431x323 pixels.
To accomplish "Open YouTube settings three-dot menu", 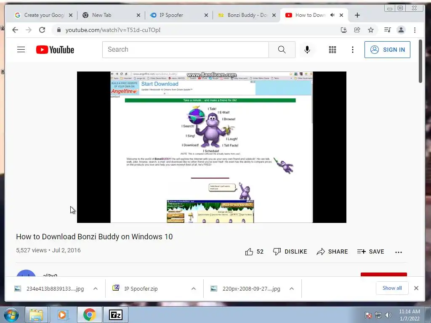I will (x=353, y=50).
